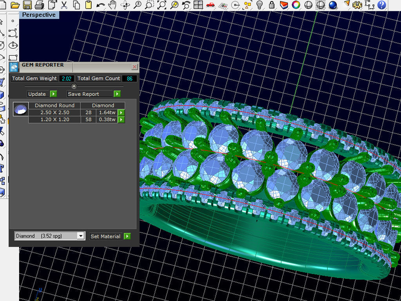
Task: Select the Pan hand tool
Action: (112, 5)
